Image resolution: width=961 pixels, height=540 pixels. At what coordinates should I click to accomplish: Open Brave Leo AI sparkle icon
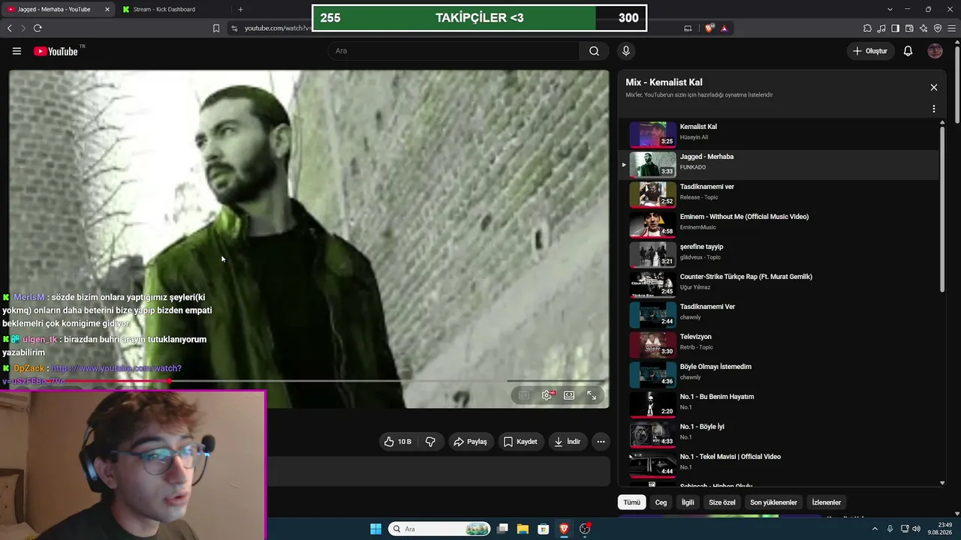(x=923, y=28)
